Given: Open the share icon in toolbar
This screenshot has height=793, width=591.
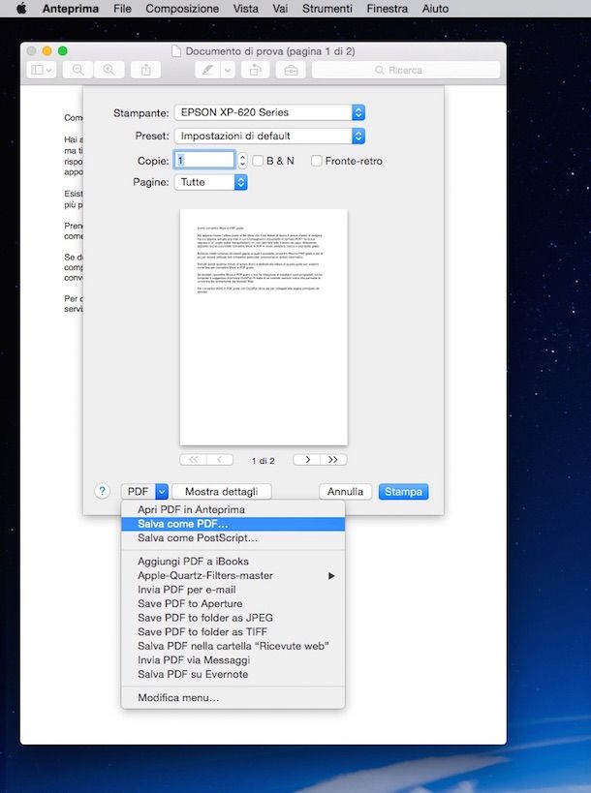Looking at the screenshot, I should pyautogui.click(x=146, y=70).
